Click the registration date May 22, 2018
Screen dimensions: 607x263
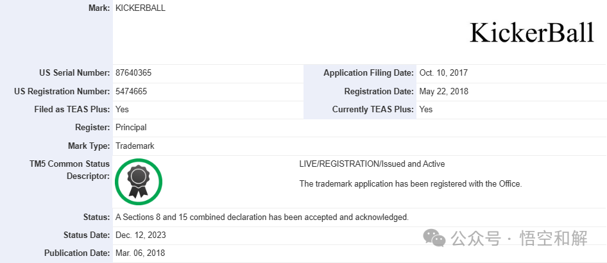(x=443, y=91)
